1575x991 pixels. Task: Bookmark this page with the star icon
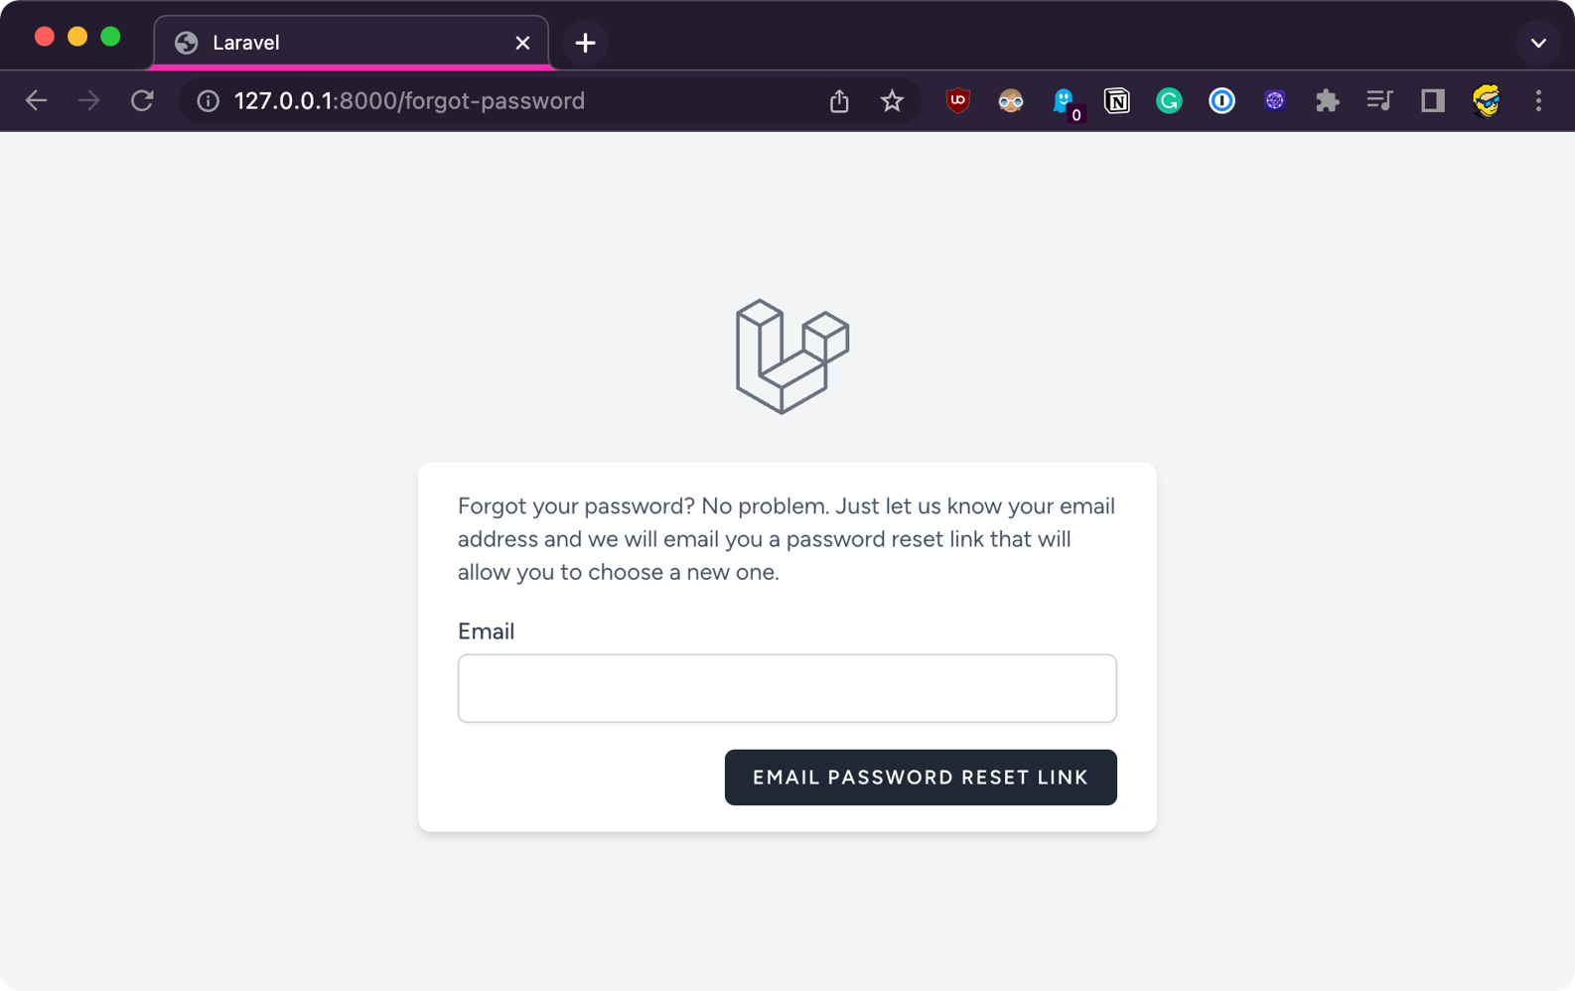click(x=892, y=100)
